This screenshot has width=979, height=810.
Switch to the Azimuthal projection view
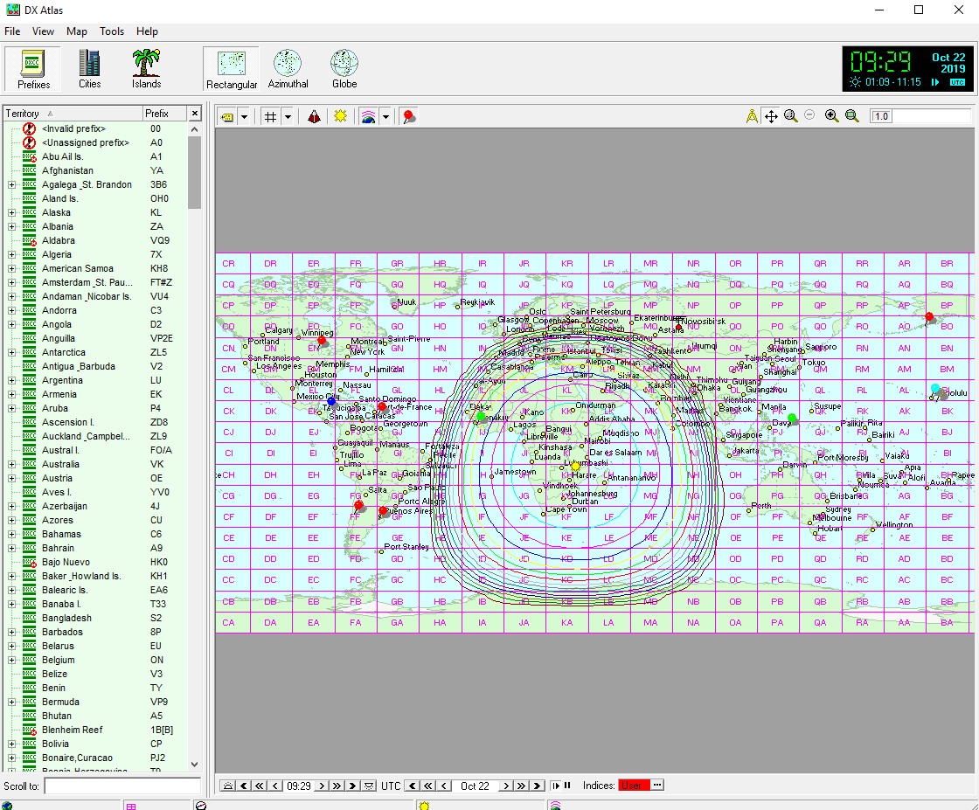click(288, 68)
